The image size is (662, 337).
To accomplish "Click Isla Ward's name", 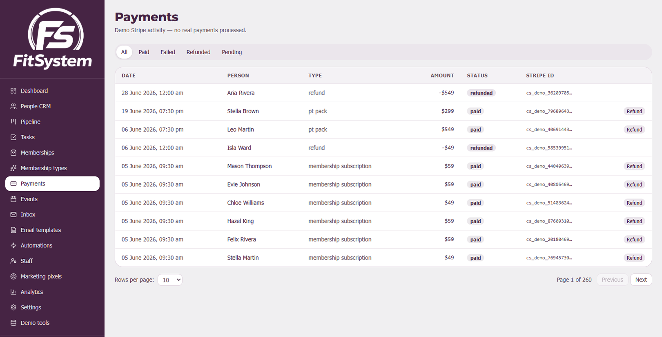I will click(239, 148).
